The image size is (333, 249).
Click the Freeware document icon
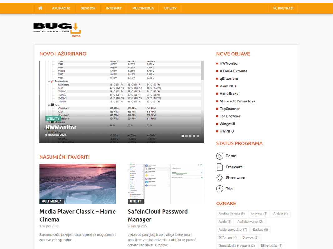220,167
